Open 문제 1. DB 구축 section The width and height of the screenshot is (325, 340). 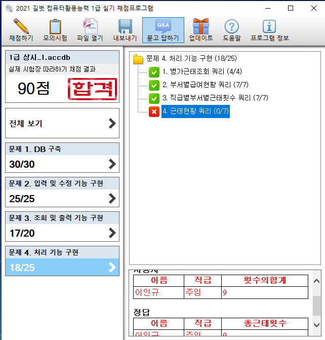click(62, 157)
